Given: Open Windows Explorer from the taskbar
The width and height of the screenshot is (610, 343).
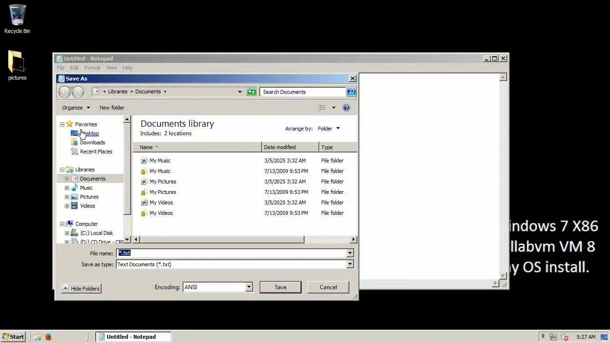Looking at the screenshot, I should click(x=37, y=337).
